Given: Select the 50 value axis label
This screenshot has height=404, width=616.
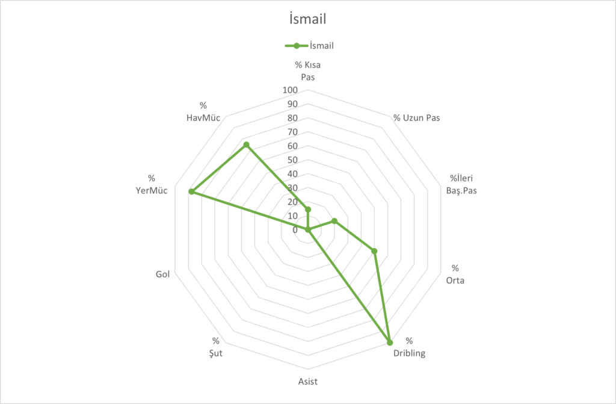Looking at the screenshot, I should point(292,160).
